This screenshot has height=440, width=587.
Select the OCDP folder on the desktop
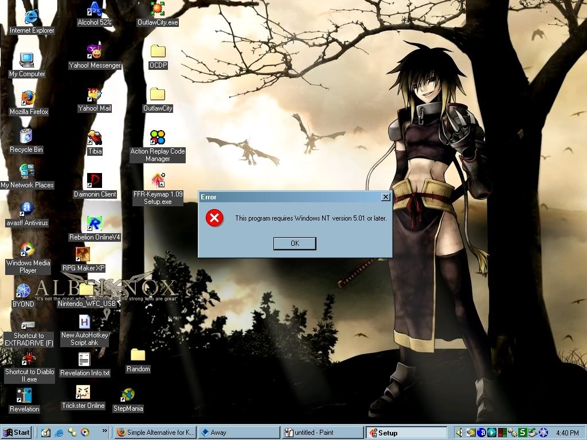tap(158, 52)
